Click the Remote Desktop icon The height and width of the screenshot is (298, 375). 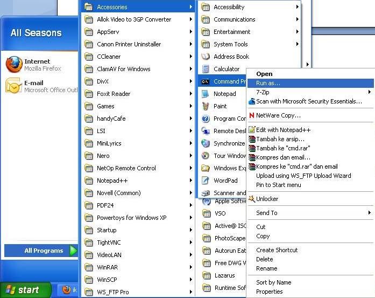[206, 131]
